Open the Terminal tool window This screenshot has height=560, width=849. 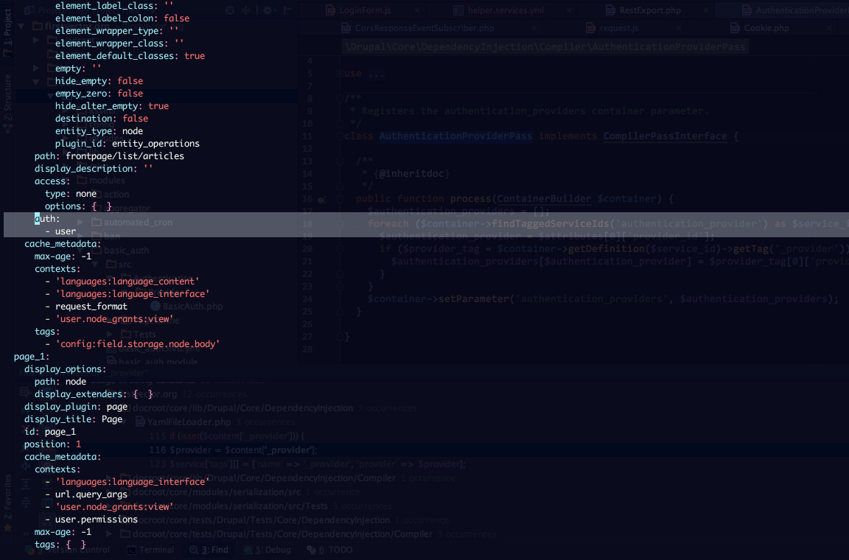click(150, 550)
